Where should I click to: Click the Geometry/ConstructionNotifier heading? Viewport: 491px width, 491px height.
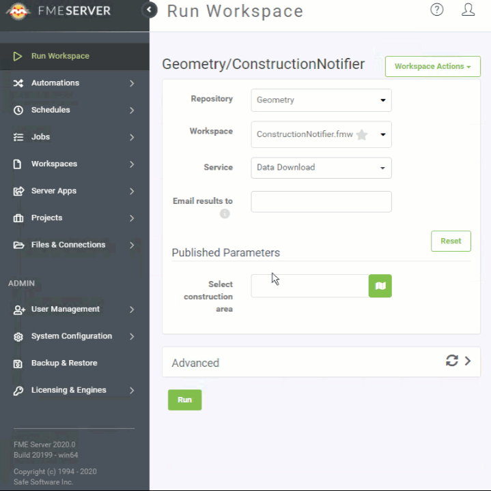[x=263, y=64]
